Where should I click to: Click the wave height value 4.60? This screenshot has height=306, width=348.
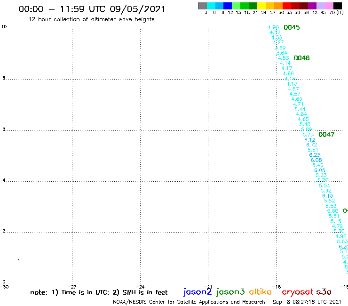click(x=297, y=99)
